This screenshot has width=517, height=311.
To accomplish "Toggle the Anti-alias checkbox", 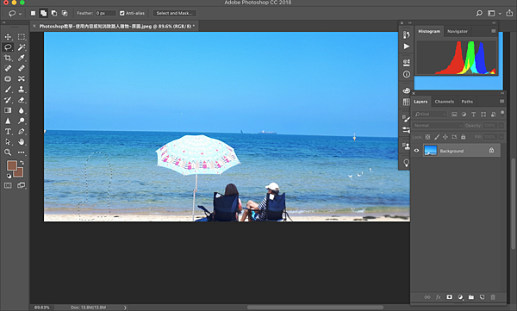I will coord(122,13).
